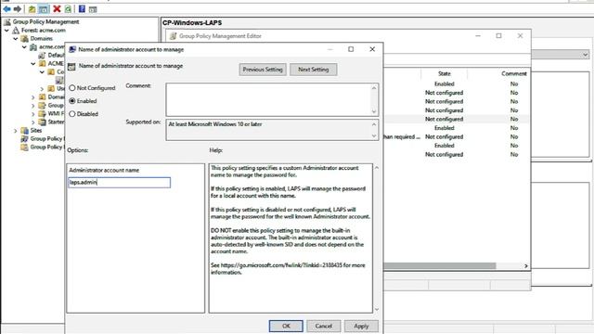Viewport: 594px width, 334px height.
Task: Click the editor horizontal scrollbar right arrow
Action: coord(526,266)
